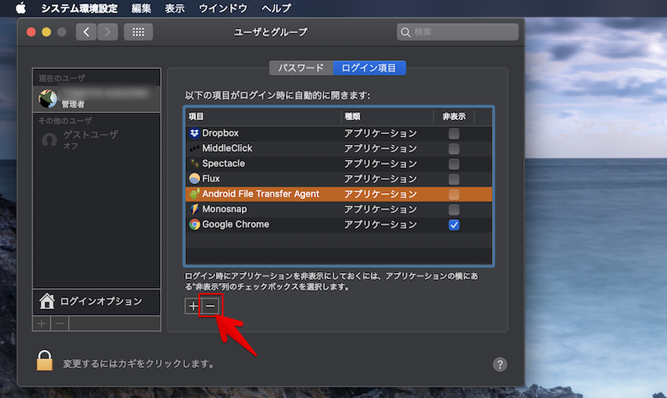Open the 編集 menu
Screen dimensions: 667x398
tap(141, 8)
